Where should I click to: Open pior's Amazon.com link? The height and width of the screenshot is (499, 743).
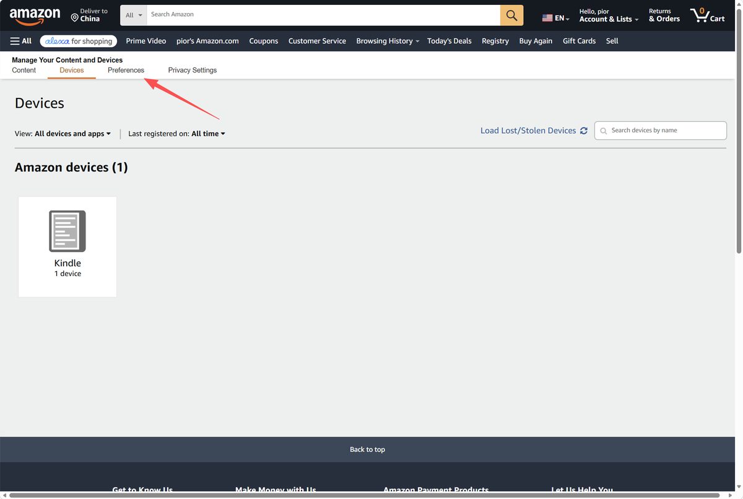point(207,41)
